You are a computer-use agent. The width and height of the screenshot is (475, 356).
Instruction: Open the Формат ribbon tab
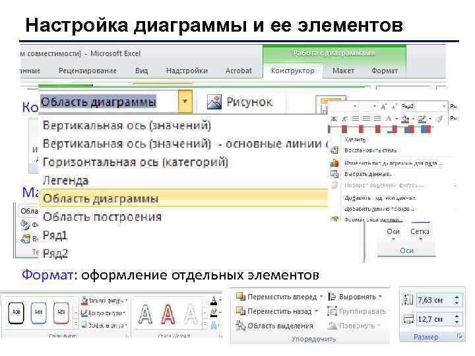click(x=385, y=71)
